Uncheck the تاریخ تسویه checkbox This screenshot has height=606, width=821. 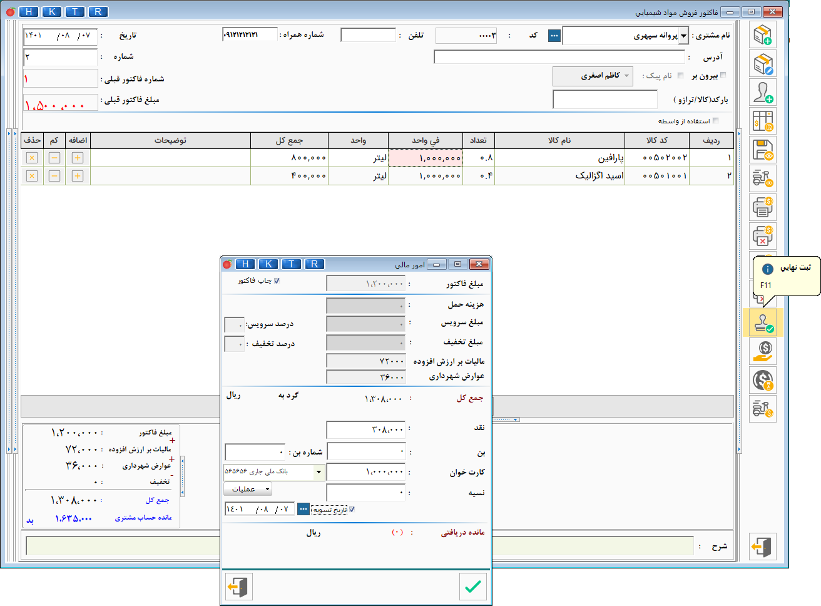pos(352,510)
